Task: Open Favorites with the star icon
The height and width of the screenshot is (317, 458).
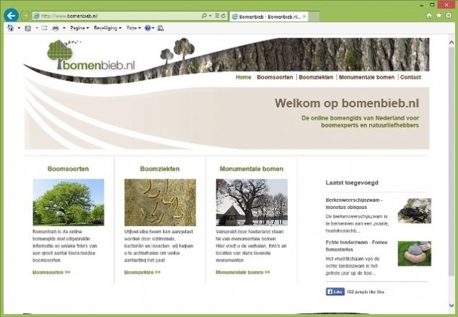Action: click(439, 15)
